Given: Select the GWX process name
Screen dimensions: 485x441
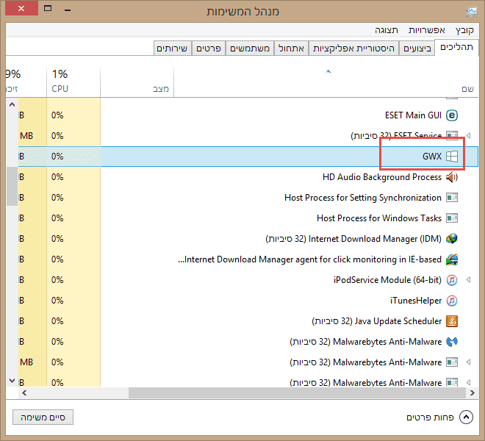Looking at the screenshot, I should (432, 157).
